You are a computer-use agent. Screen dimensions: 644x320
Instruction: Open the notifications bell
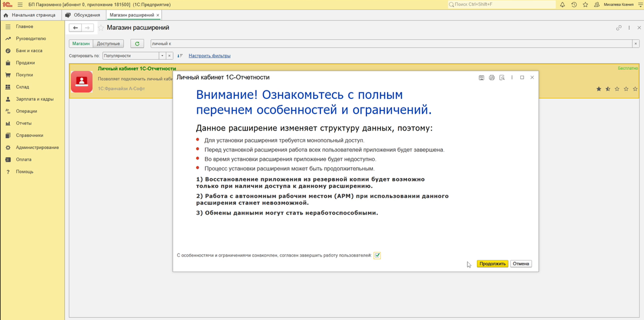[563, 5]
